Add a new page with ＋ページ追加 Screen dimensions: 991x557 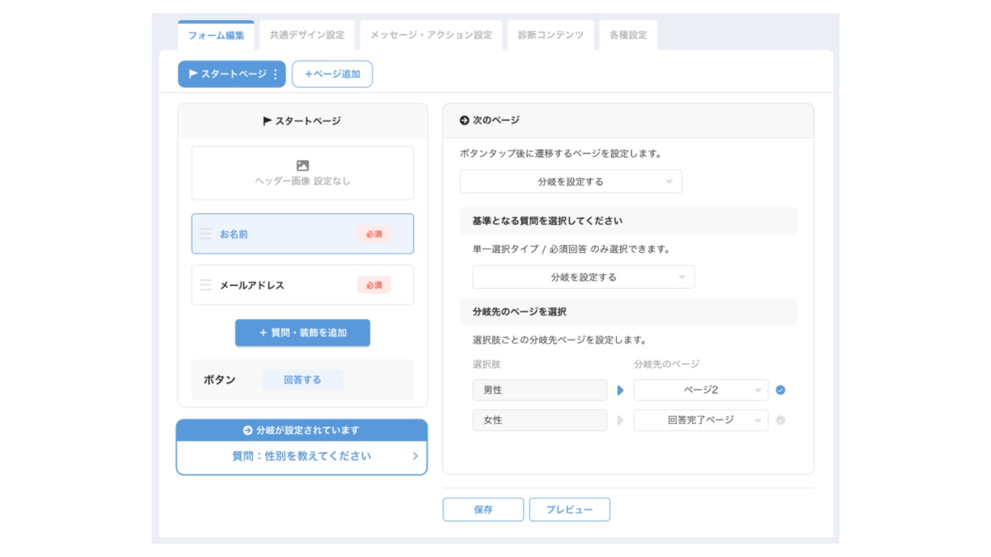point(332,74)
